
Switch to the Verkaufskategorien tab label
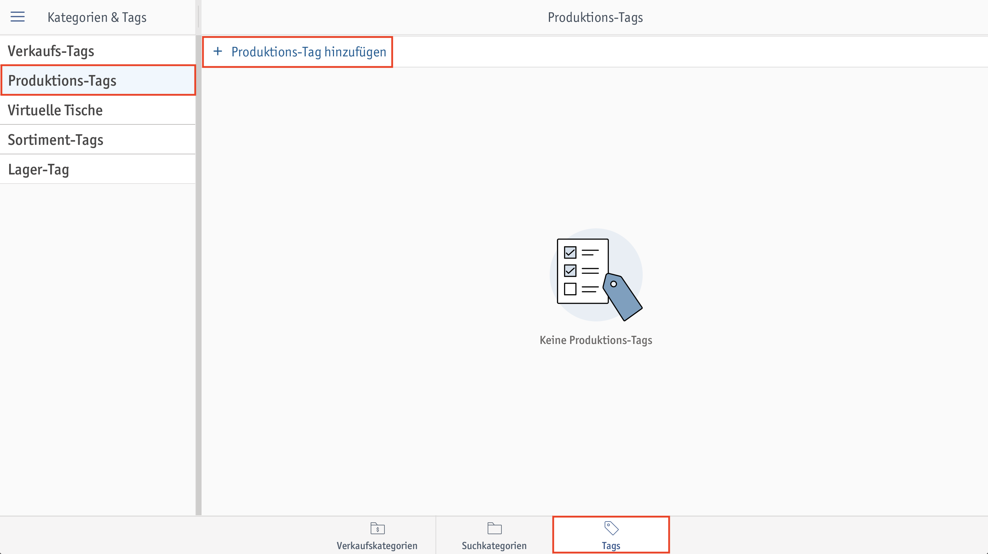tap(377, 546)
